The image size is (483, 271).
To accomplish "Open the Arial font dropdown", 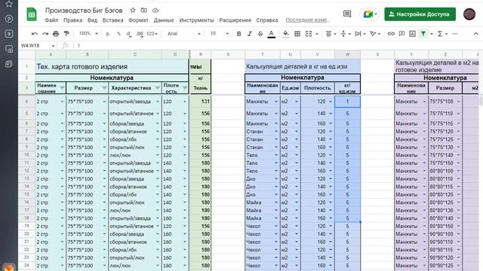I will pyautogui.click(x=184, y=33).
